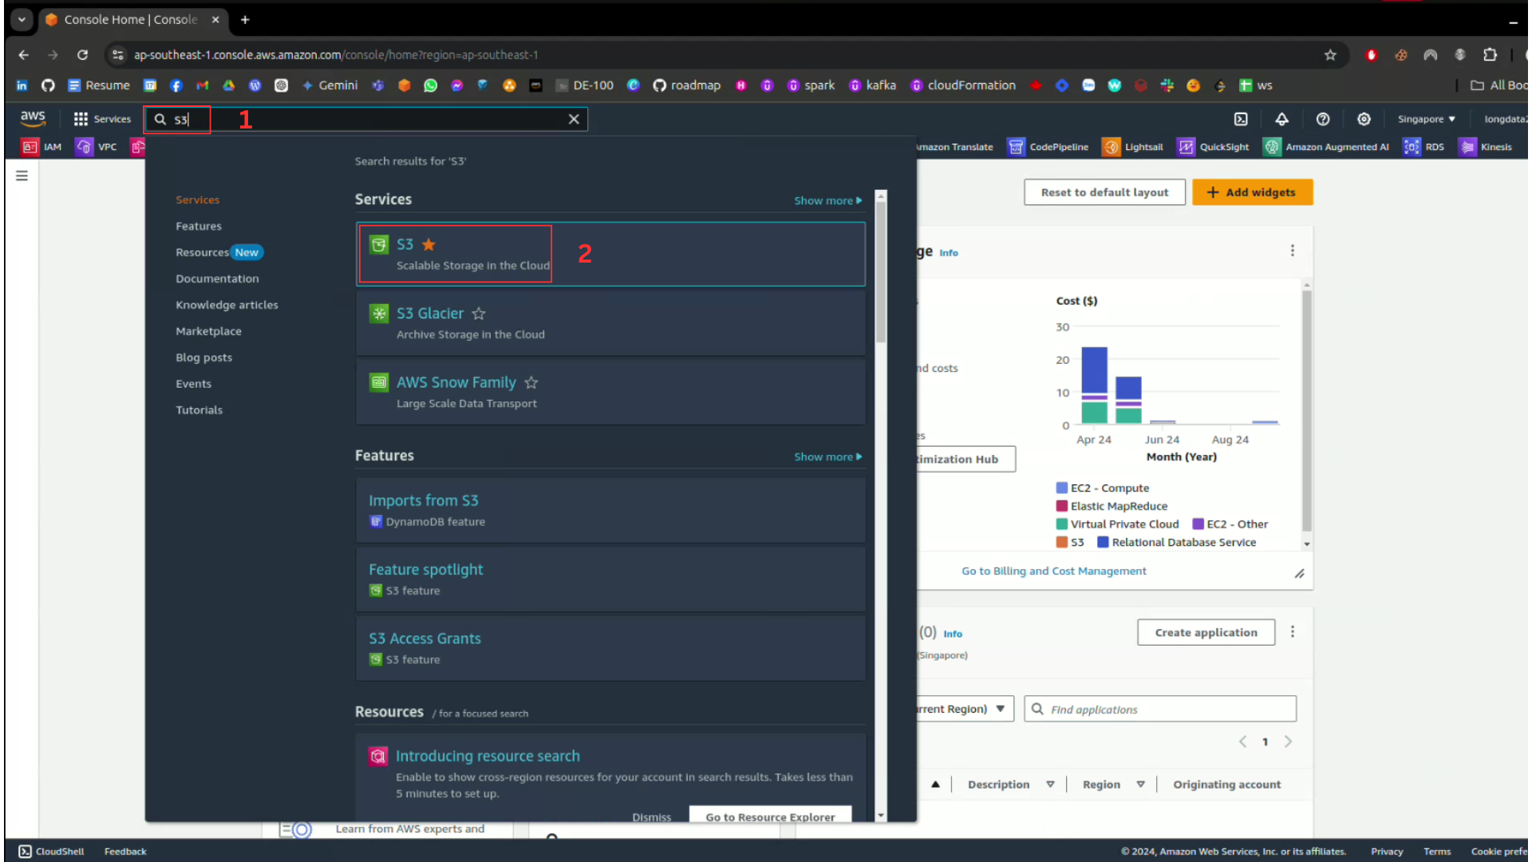Expand Features results with Show more
The width and height of the screenshot is (1532, 862).
tap(827, 457)
